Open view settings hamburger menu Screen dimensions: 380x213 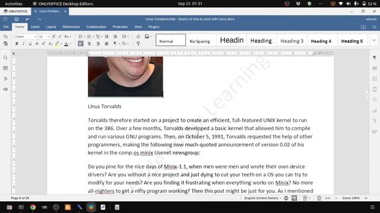(374, 27)
